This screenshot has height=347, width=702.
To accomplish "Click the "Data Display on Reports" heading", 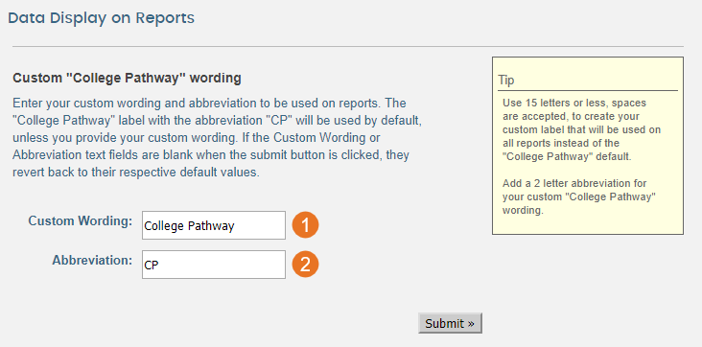I will click(x=102, y=18).
